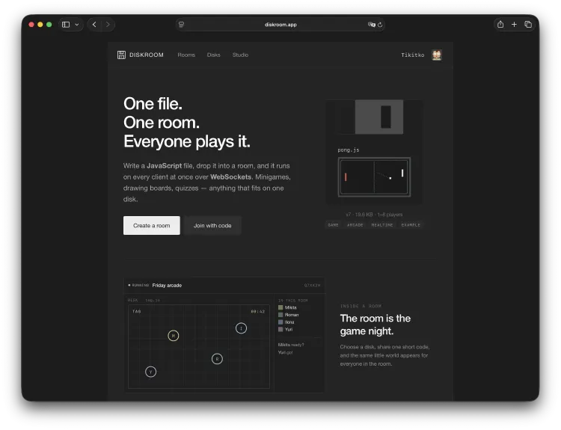Click the Tikitko username

pos(412,55)
